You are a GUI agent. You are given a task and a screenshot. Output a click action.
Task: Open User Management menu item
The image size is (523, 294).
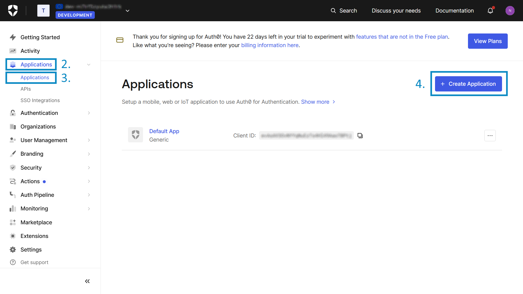tap(44, 140)
